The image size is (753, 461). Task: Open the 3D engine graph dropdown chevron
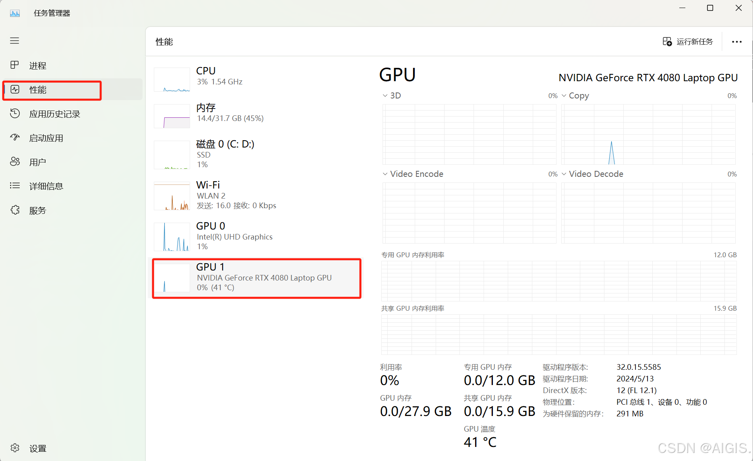pyautogui.click(x=385, y=96)
